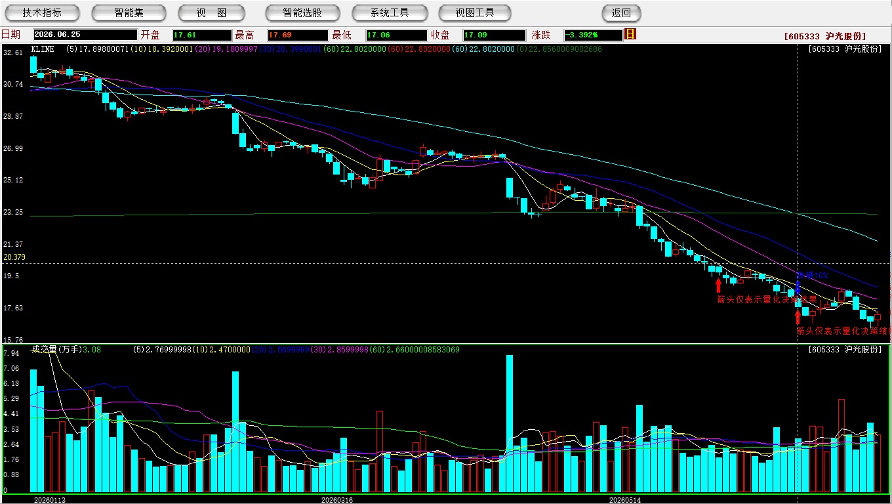Click the 返回 button
Screen dimensions: 892x504
pyautogui.click(x=621, y=12)
